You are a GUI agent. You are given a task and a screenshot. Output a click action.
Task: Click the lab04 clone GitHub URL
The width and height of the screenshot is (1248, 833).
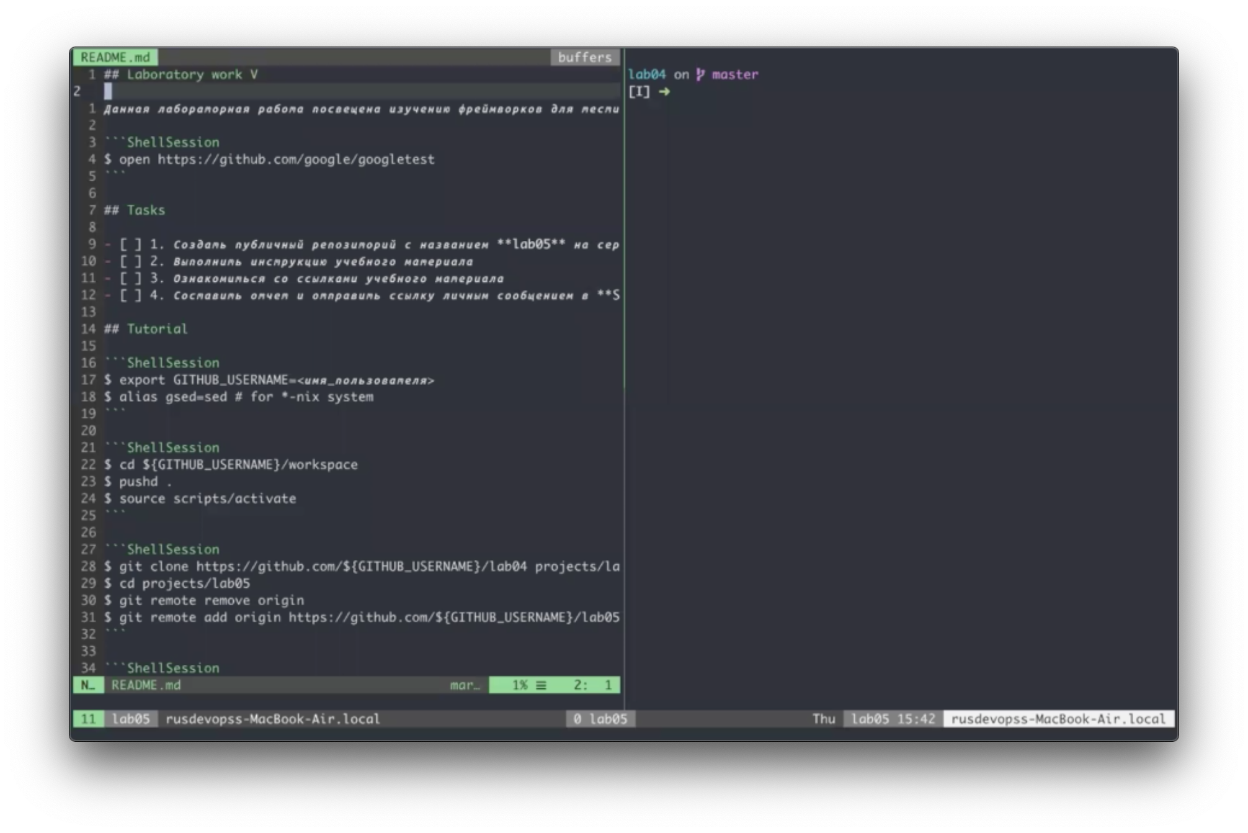(x=361, y=567)
